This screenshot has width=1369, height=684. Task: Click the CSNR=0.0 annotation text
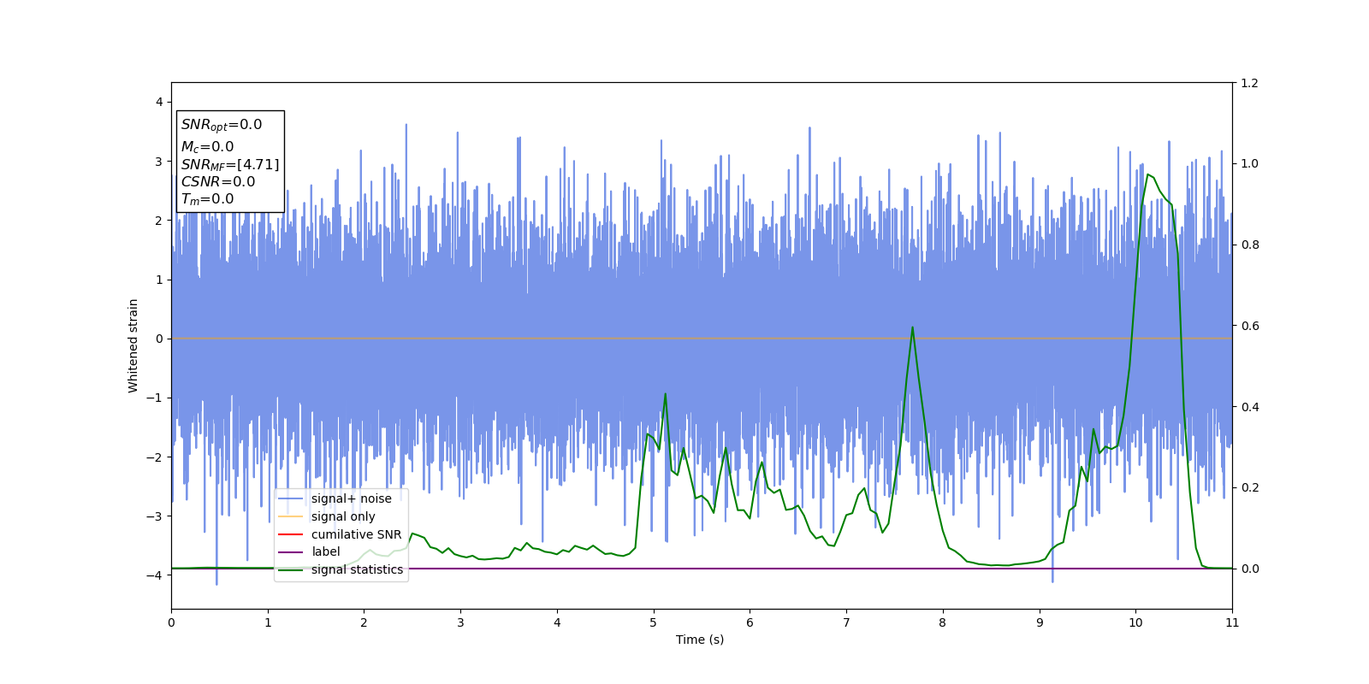218,181
